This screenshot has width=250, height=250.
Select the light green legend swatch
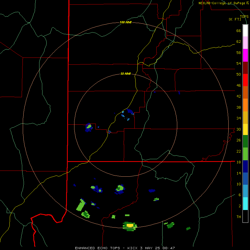245,154
